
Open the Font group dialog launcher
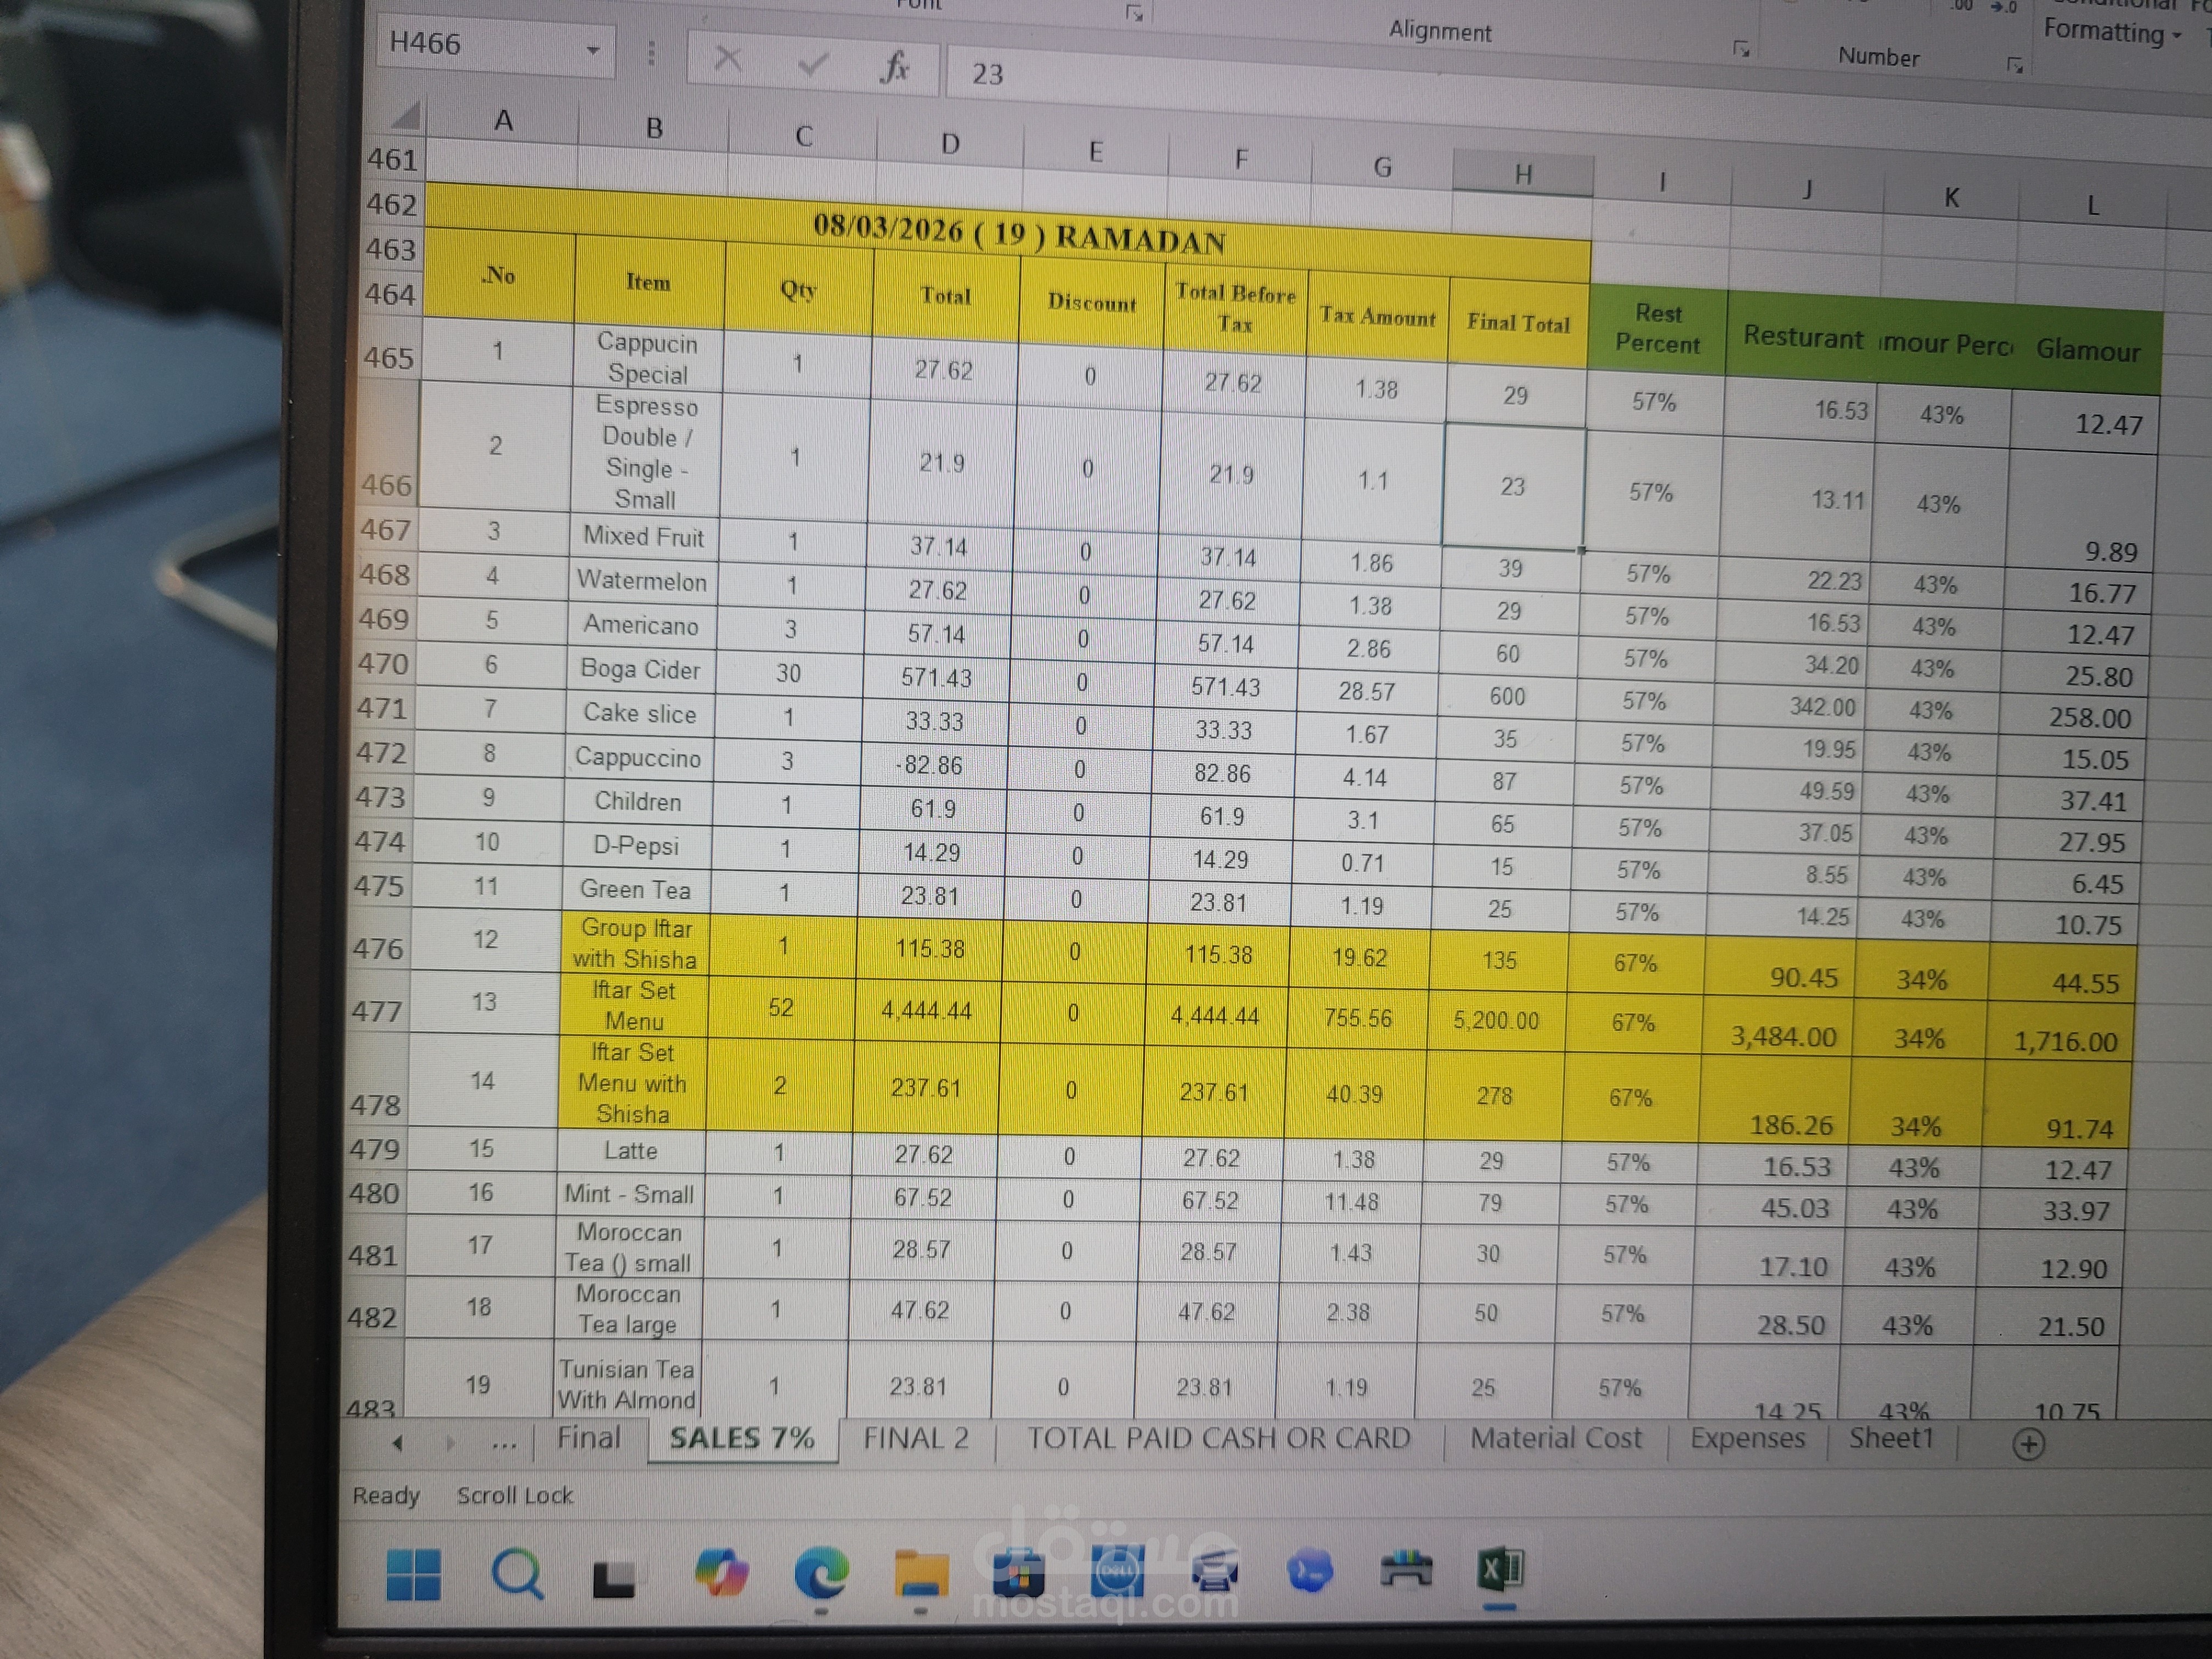tap(1134, 13)
